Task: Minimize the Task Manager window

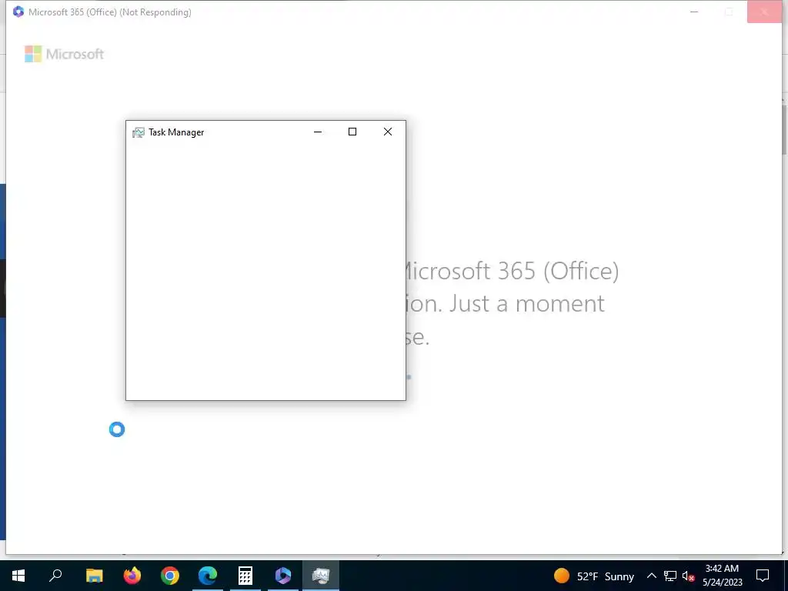Action: coord(318,132)
